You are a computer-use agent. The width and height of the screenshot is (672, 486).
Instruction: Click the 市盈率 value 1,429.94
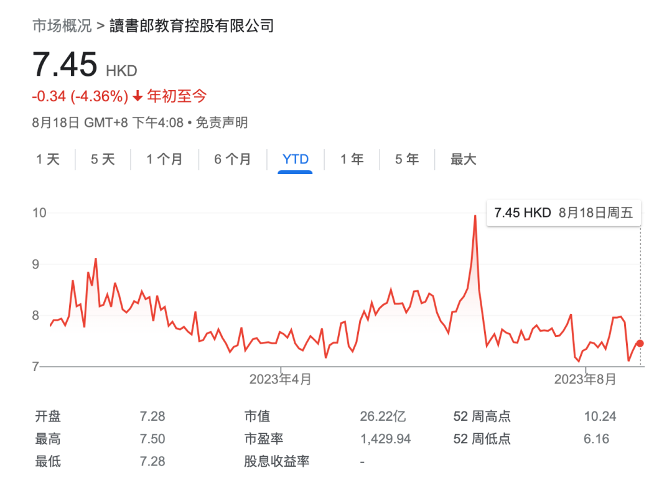[386, 439]
